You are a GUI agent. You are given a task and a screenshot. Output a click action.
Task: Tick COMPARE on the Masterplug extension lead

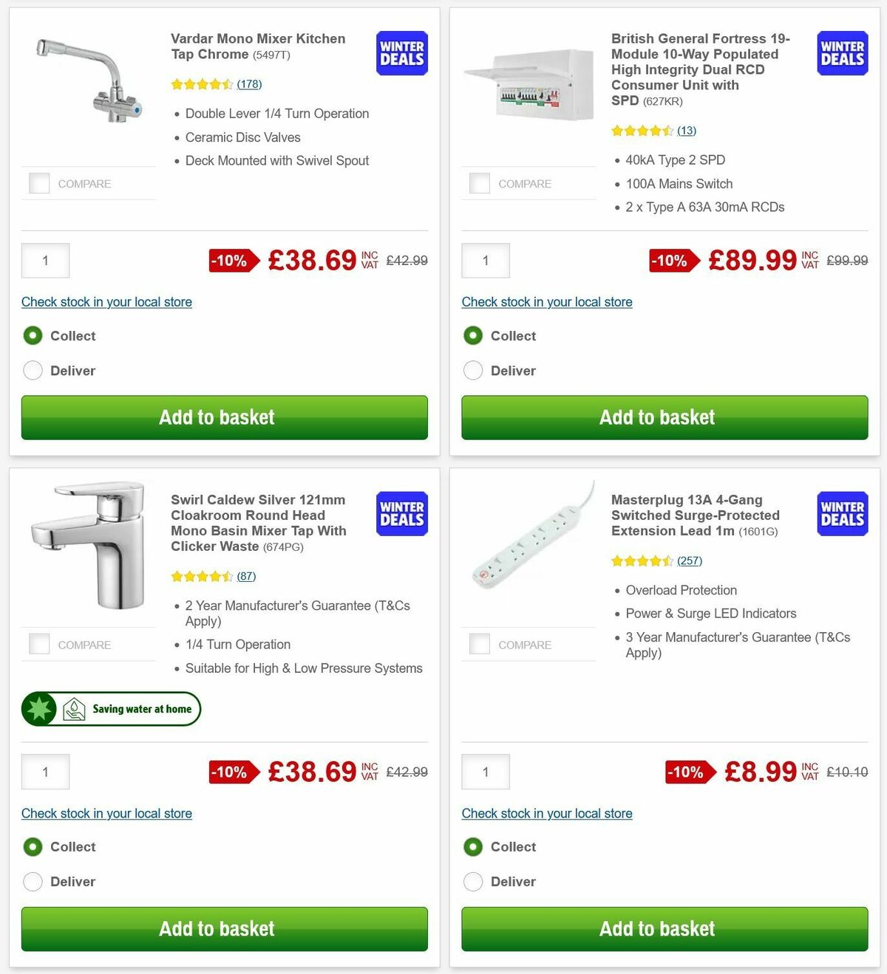pyautogui.click(x=479, y=644)
